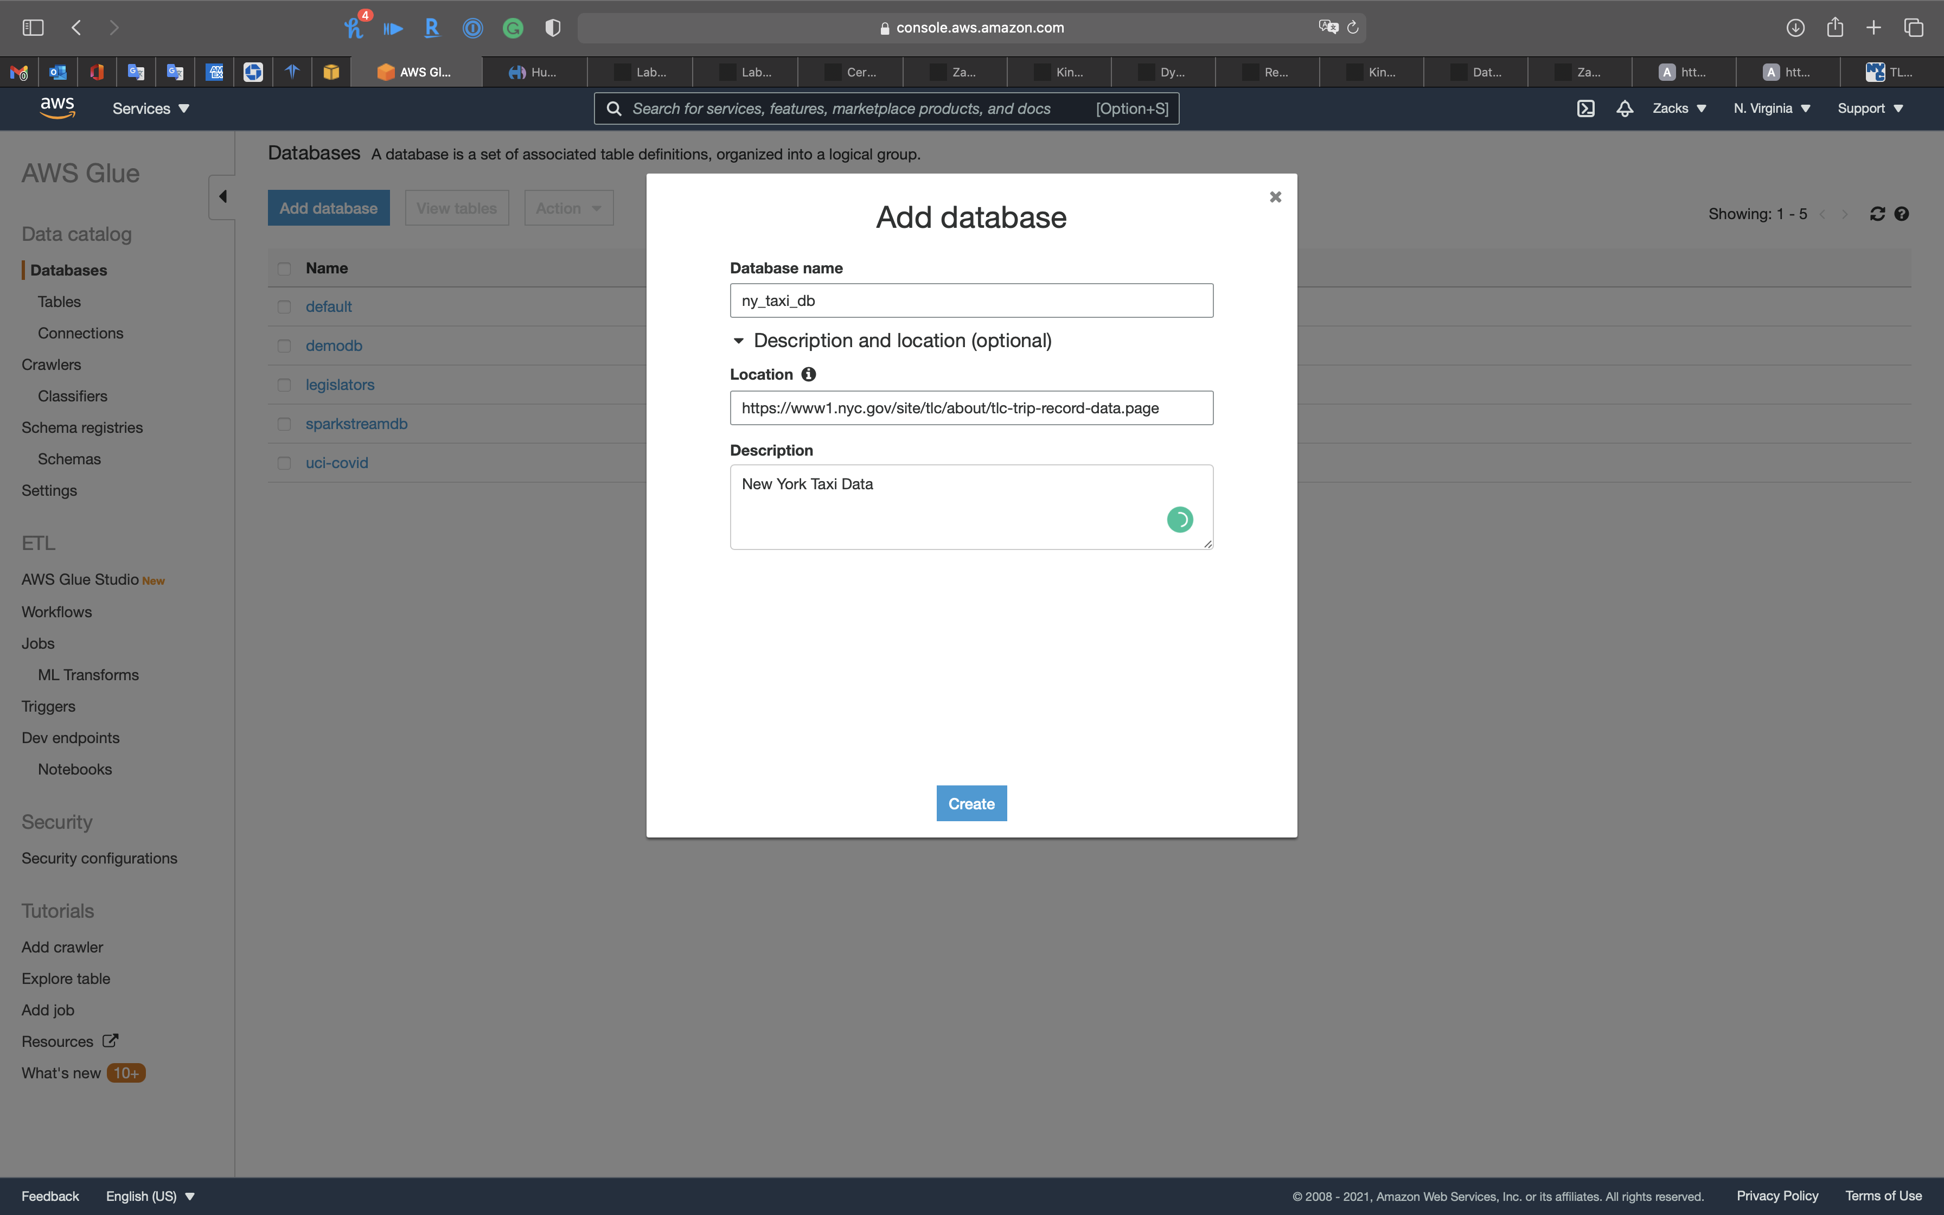The height and width of the screenshot is (1215, 1944).
Task: Click the Grammarly icon in description box
Action: pos(1179,520)
